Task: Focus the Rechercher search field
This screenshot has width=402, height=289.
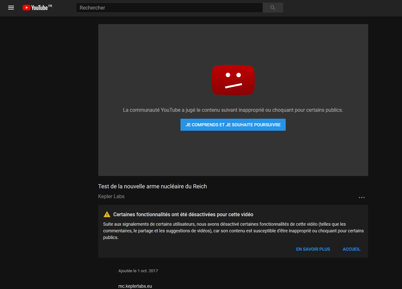Action: pyautogui.click(x=169, y=8)
